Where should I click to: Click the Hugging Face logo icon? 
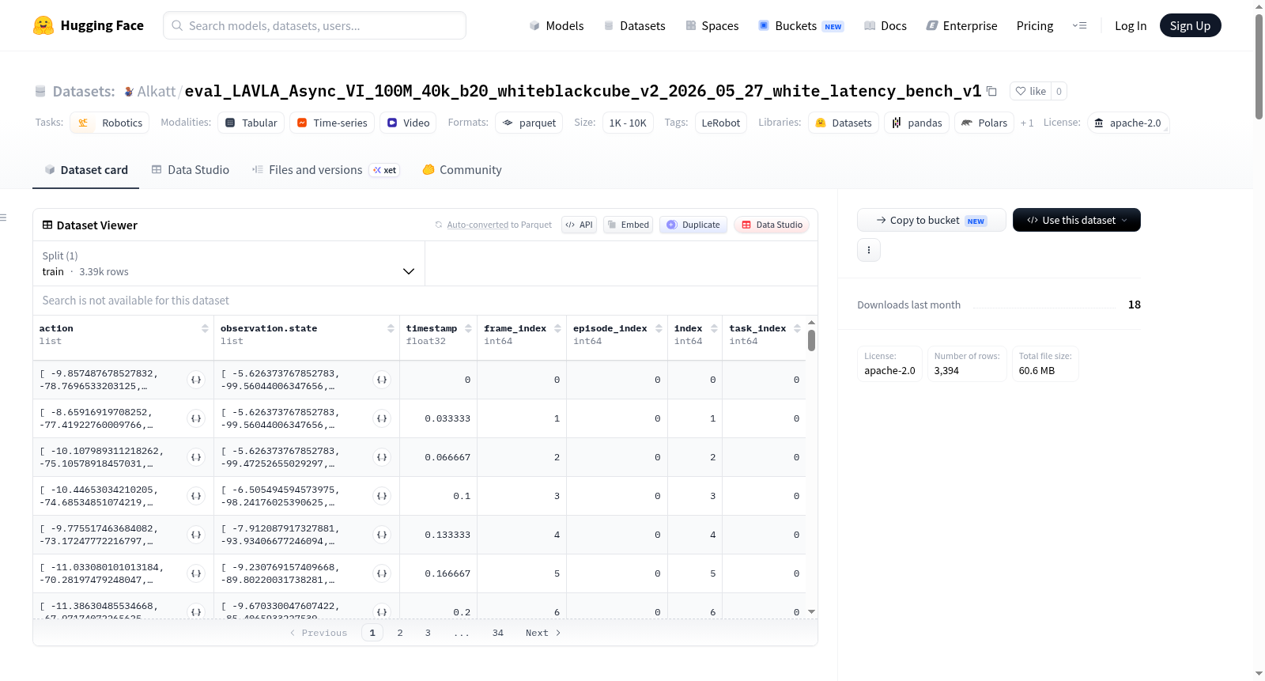(x=43, y=25)
